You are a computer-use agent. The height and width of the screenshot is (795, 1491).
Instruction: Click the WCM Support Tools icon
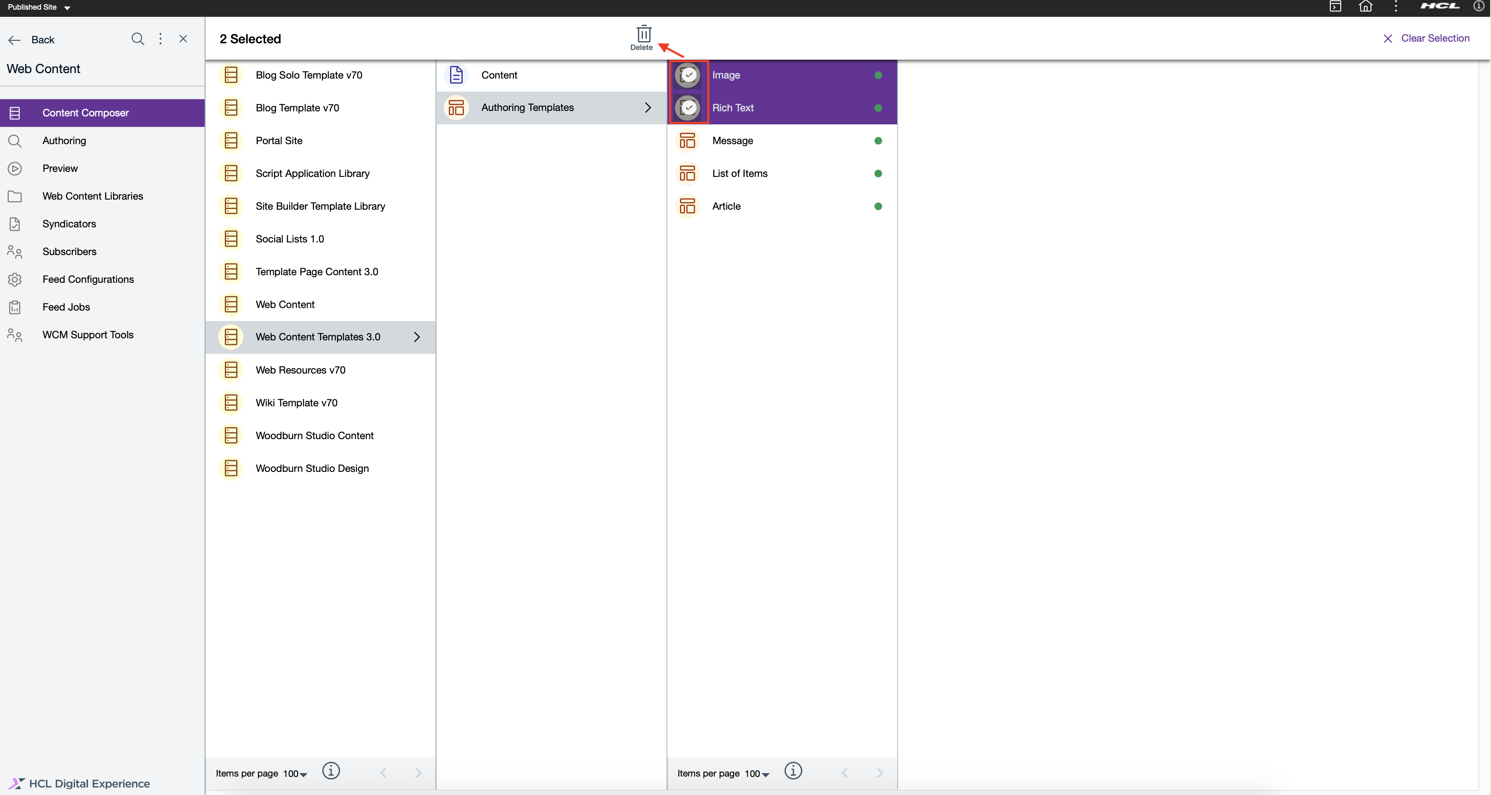pyautogui.click(x=15, y=334)
